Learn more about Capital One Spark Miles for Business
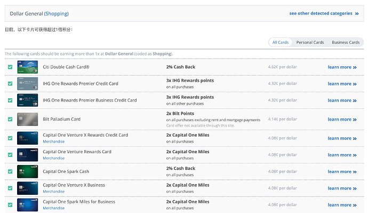368x213 pixels. (342, 205)
